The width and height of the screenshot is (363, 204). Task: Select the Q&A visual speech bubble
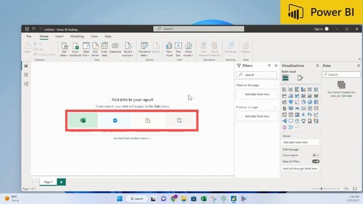(x=291, y=121)
